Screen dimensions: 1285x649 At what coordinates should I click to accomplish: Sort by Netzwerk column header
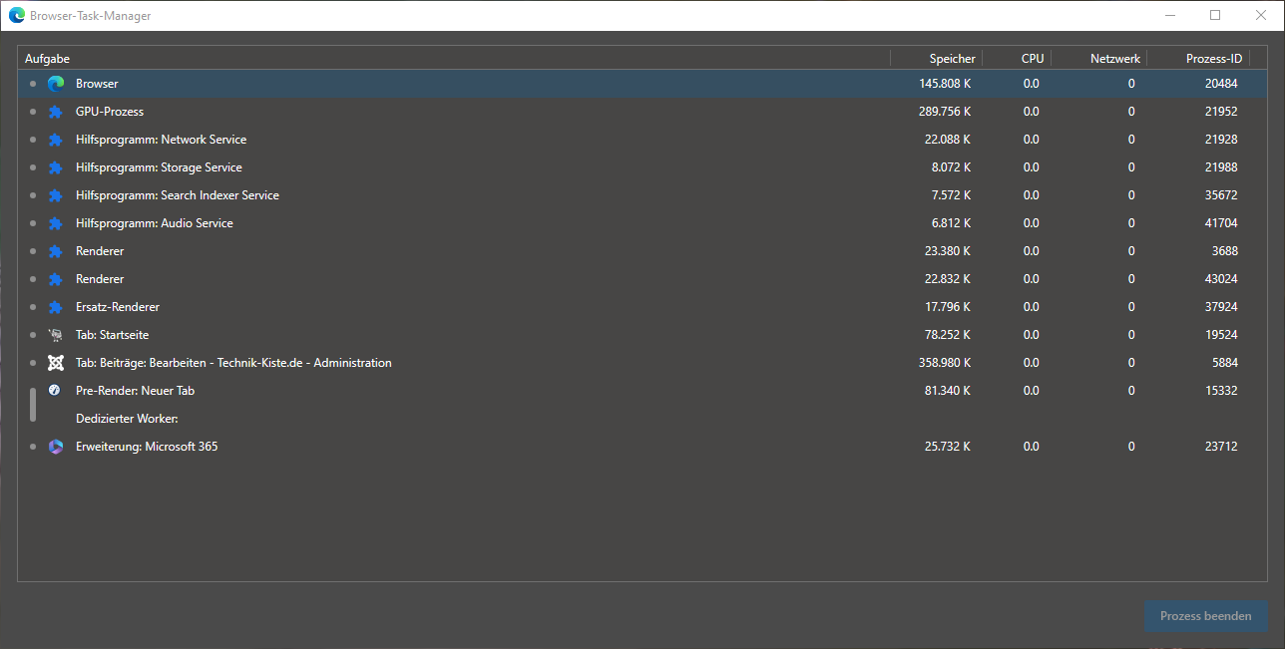tap(1114, 59)
